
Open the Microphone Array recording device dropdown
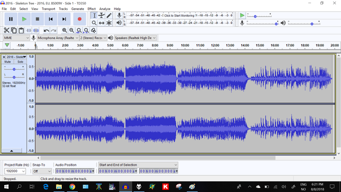[x=58, y=38]
